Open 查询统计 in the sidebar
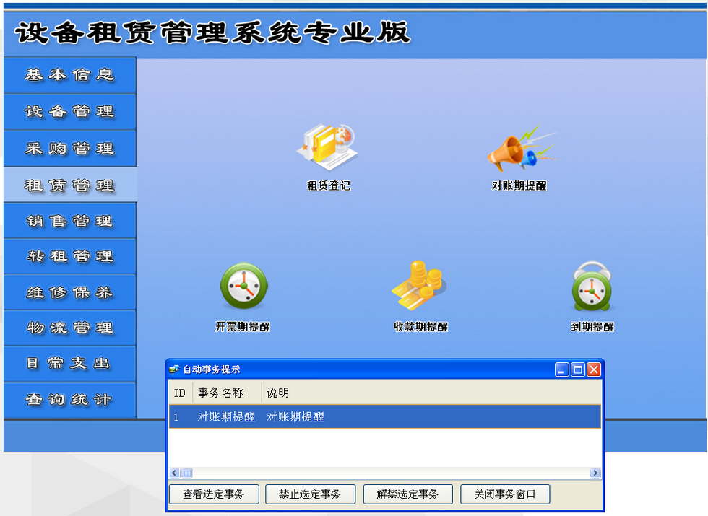Screen dimensions: 708x516 [70, 400]
